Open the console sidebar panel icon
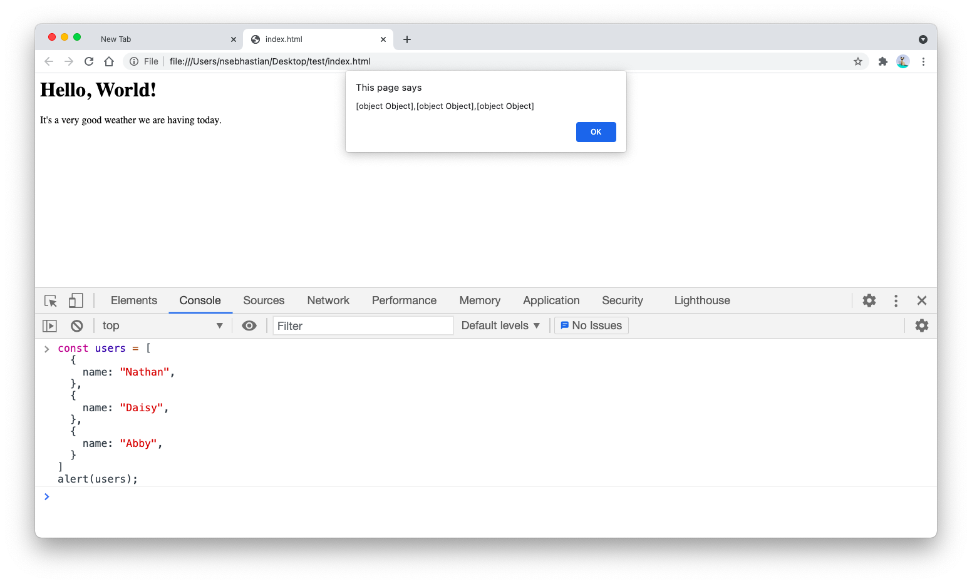The height and width of the screenshot is (584, 972). click(49, 325)
